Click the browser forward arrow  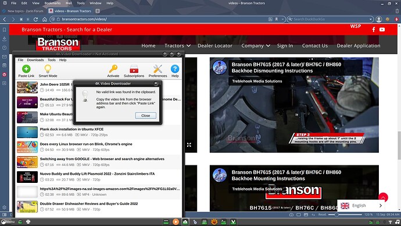(13, 19)
